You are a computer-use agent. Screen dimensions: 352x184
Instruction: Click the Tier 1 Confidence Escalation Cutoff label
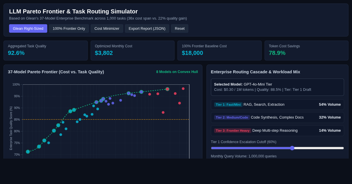pos(243,142)
